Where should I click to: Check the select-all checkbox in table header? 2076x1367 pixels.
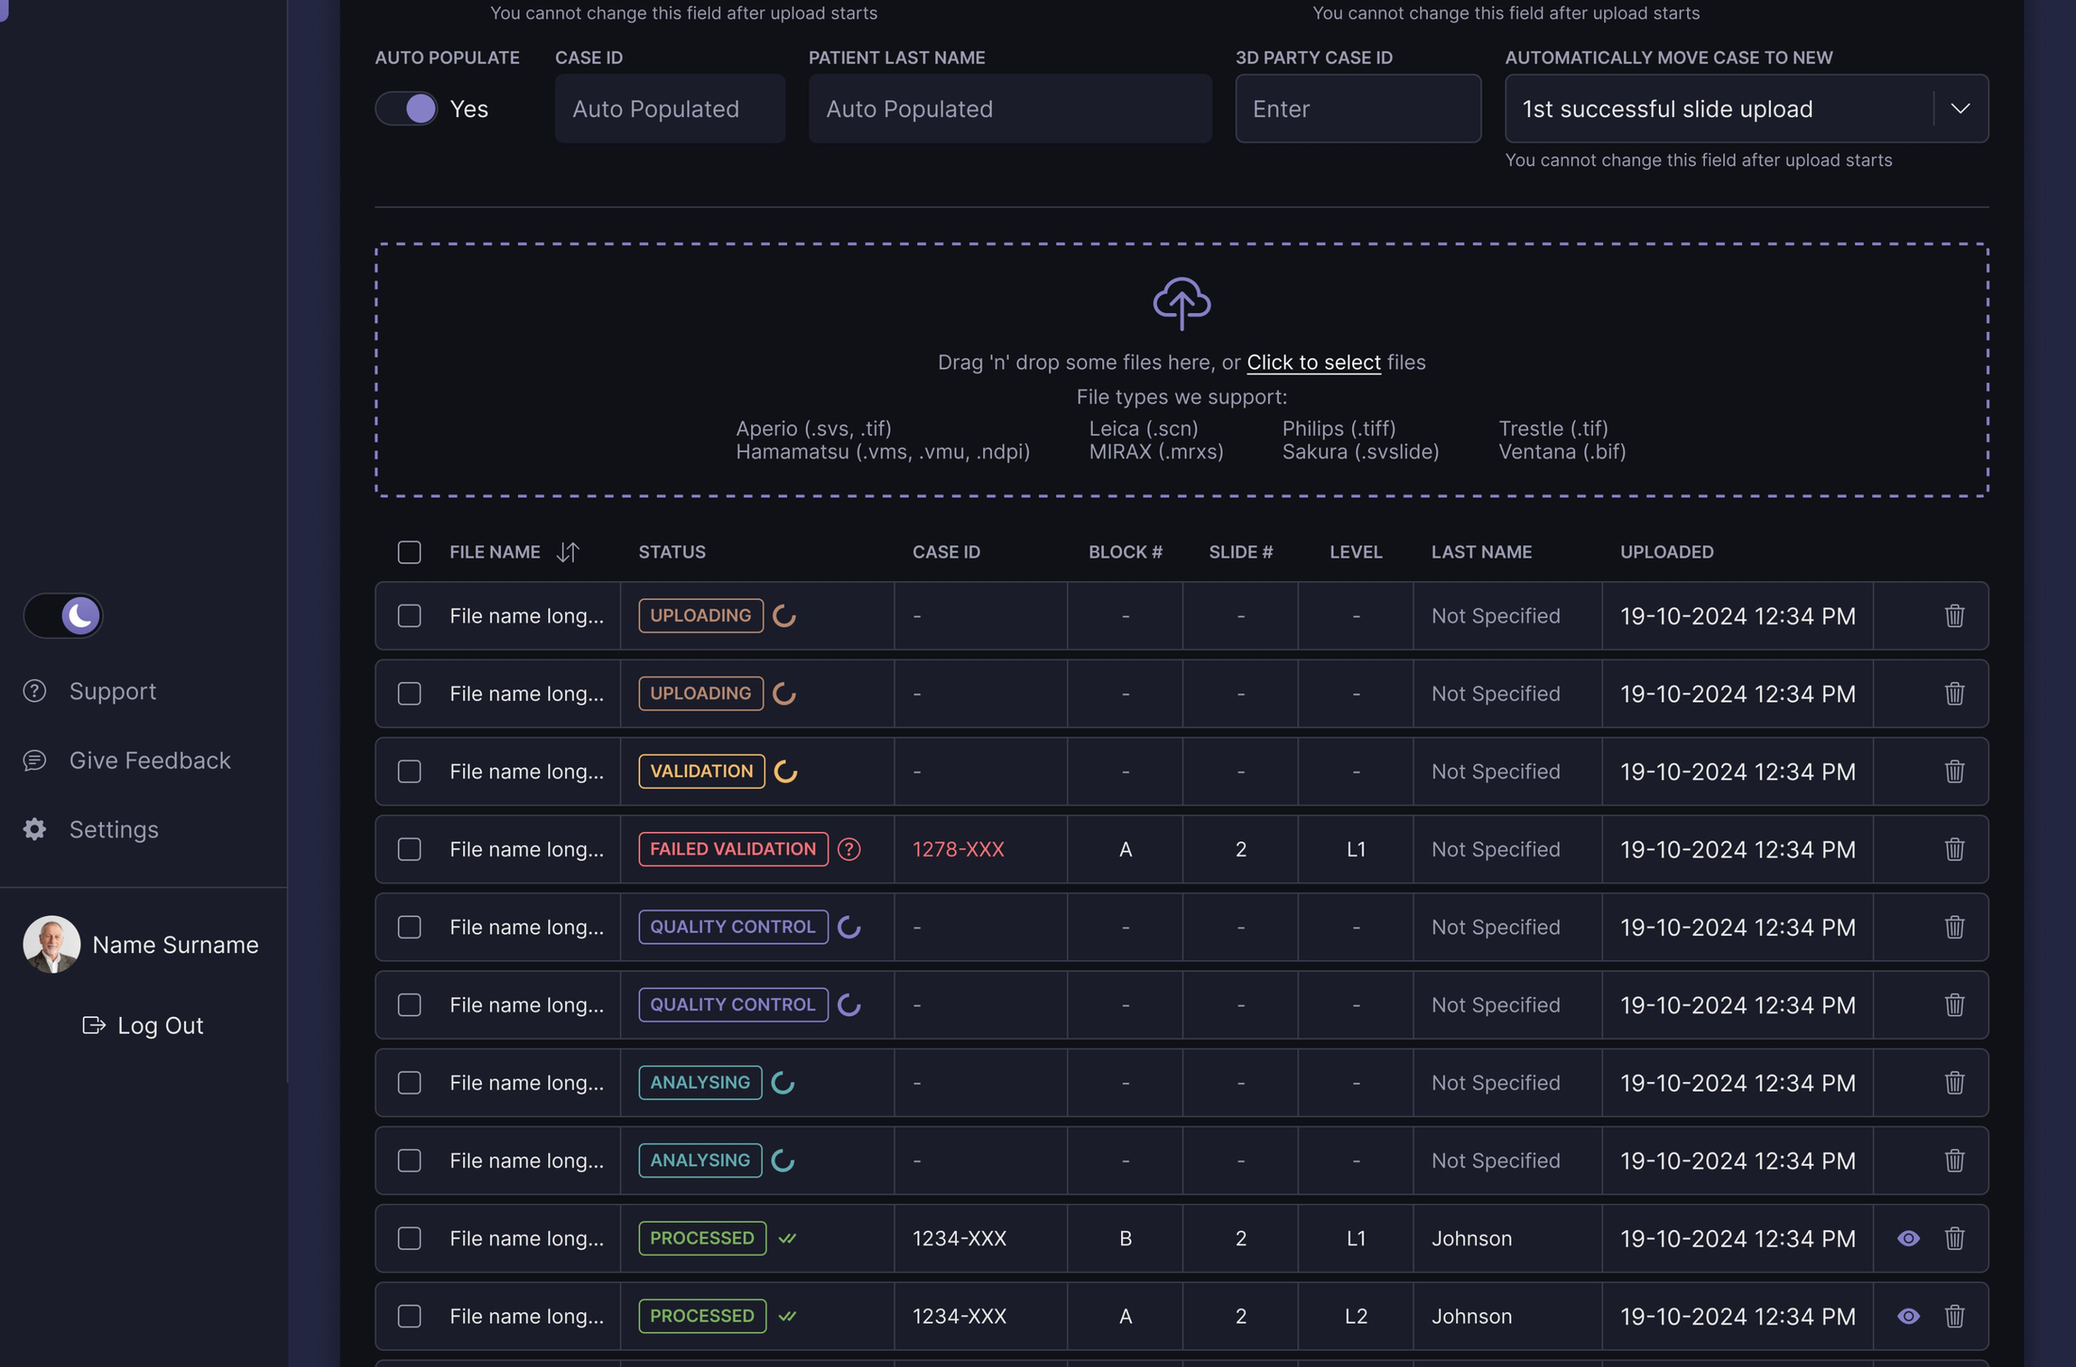[x=409, y=552]
